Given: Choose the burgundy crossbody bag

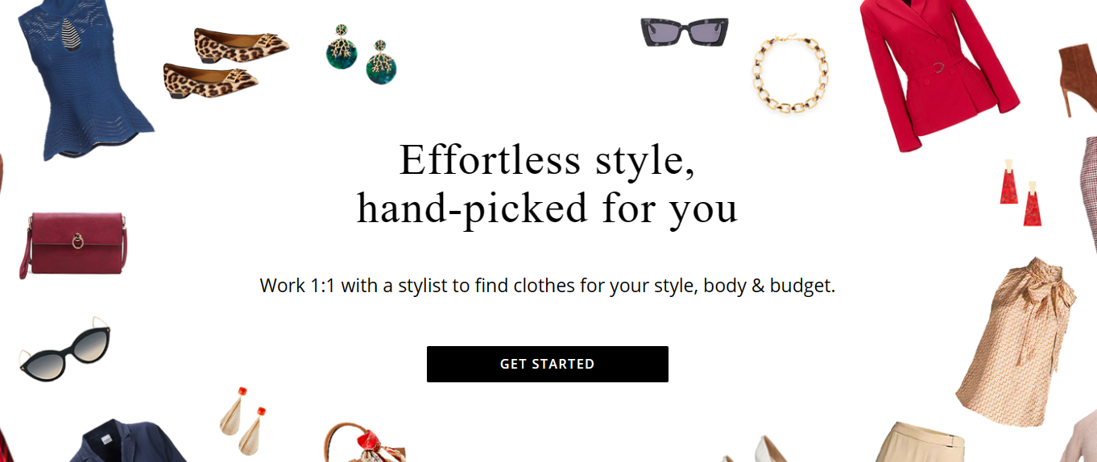Looking at the screenshot, I should 73,244.
